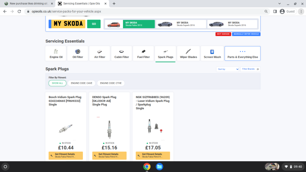Select the Cabin Filter category
This screenshot has width=306, height=172.
pos(121,53)
